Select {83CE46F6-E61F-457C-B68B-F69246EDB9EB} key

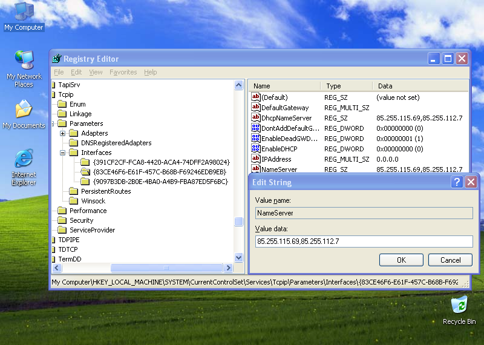pyautogui.click(x=160, y=172)
